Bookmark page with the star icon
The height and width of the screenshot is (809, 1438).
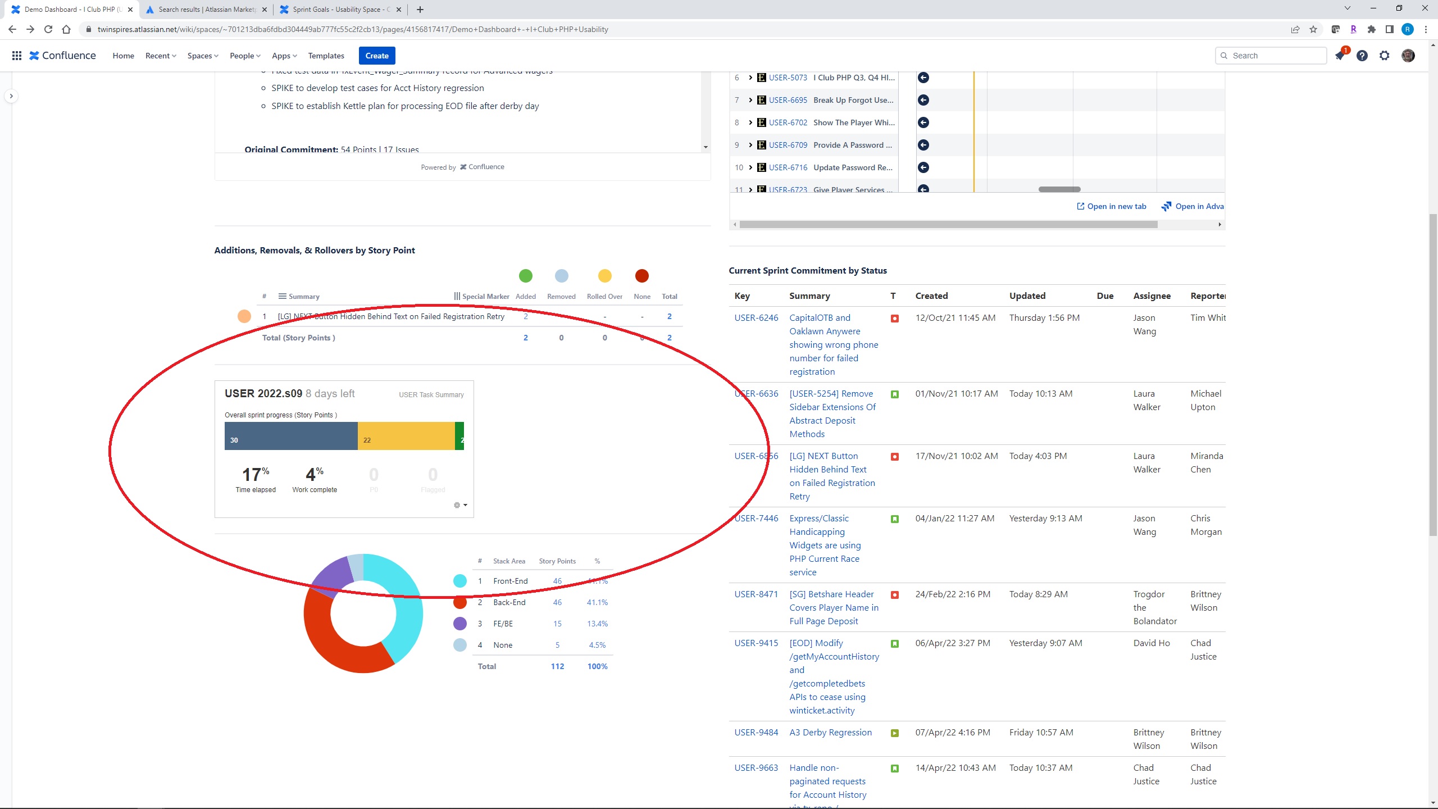1313,29
